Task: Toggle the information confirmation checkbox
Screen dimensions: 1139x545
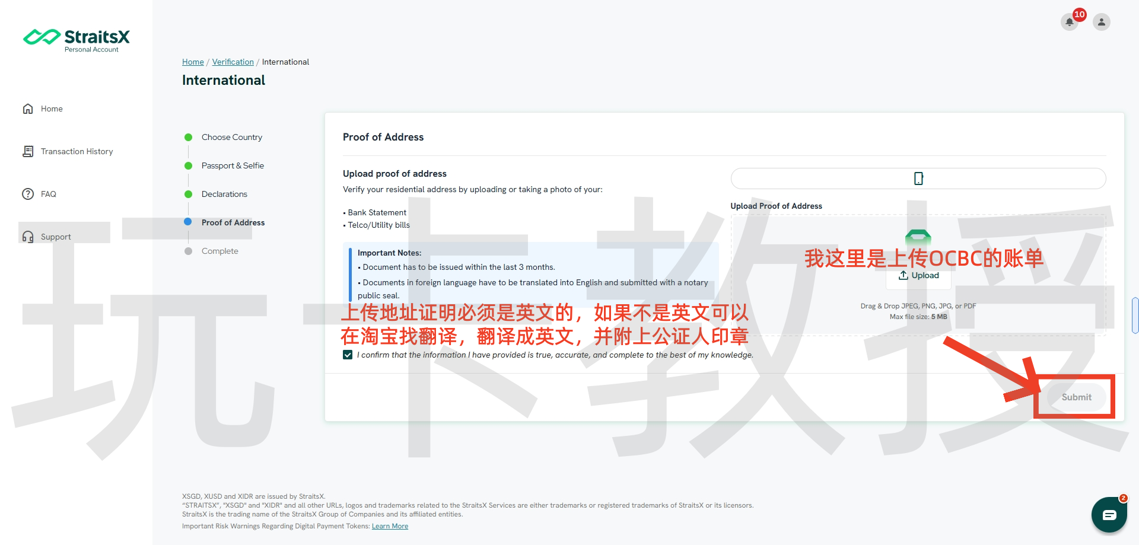Action: (x=348, y=355)
